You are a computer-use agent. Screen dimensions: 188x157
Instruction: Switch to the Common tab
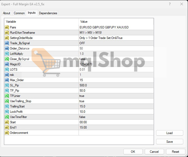[19, 13]
